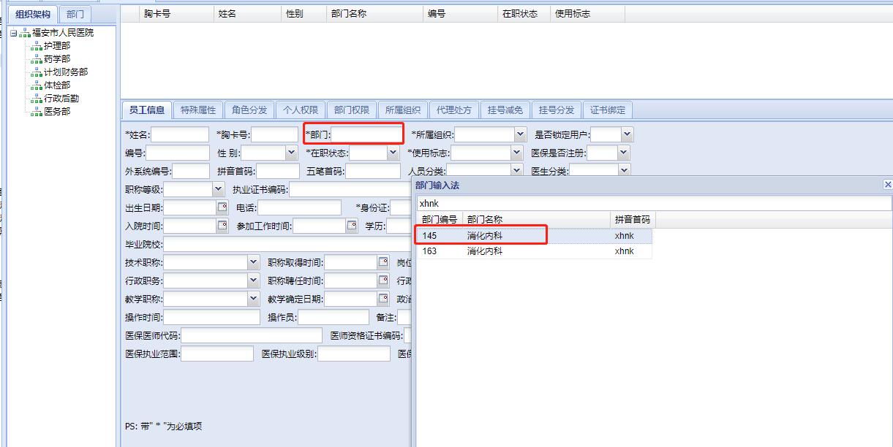Image resolution: width=893 pixels, height=447 pixels.
Task: Open calendar picker for 教学确定日期
Action: click(x=383, y=299)
